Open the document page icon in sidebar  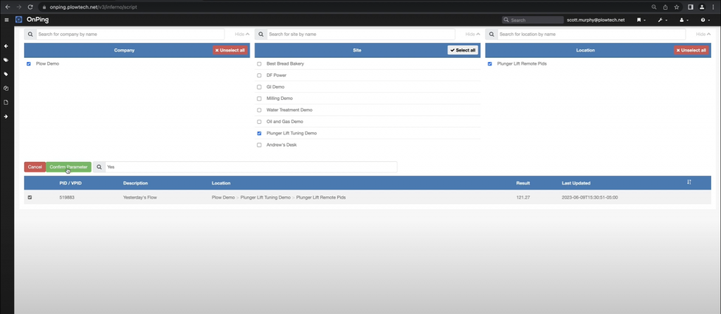coord(6,102)
